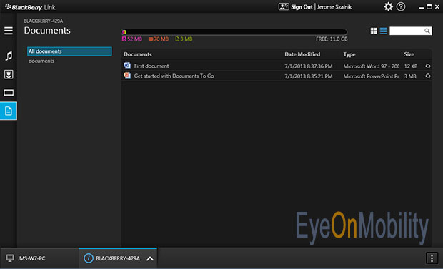Screen dimensions: 443x269
Task: Click the 12 KB size cell
Action: [411, 66]
